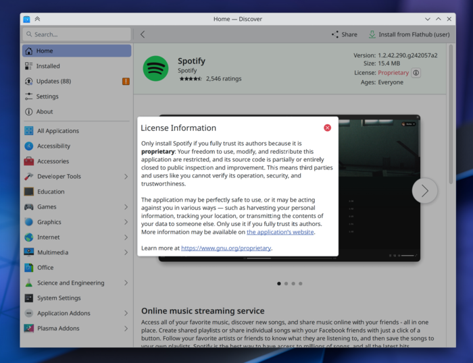Expand Science and Engineering chevron

click(126, 283)
